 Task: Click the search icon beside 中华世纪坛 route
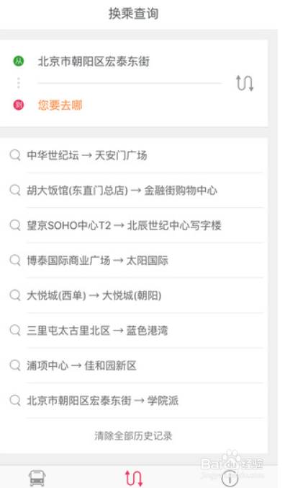point(15,154)
